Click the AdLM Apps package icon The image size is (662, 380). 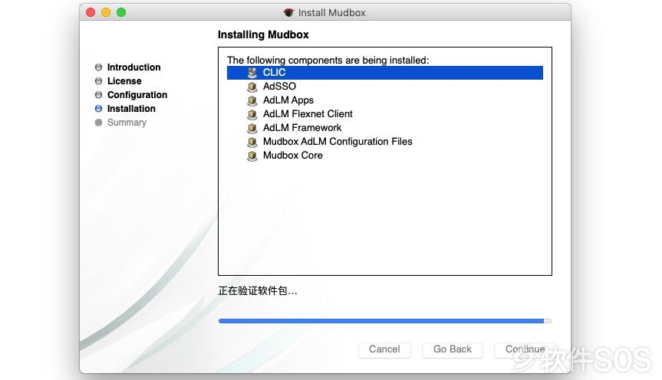point(252,100)
